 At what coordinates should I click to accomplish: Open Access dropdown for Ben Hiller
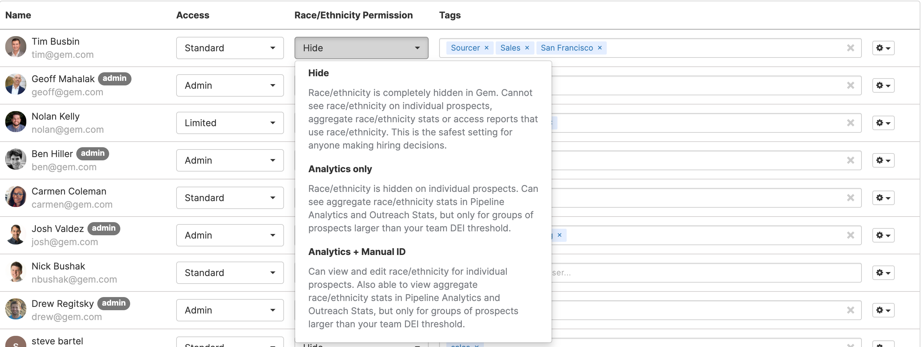[x=230, y=160]
